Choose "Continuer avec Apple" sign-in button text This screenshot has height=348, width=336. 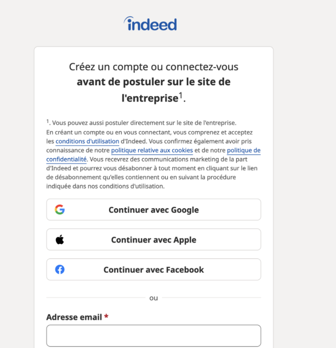click(x=153, y=240)
